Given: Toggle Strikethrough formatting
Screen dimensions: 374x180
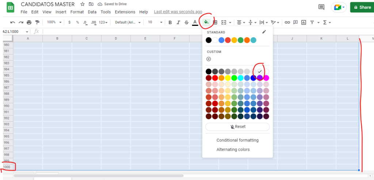Looking at the screenshot, I should (187, 22).
